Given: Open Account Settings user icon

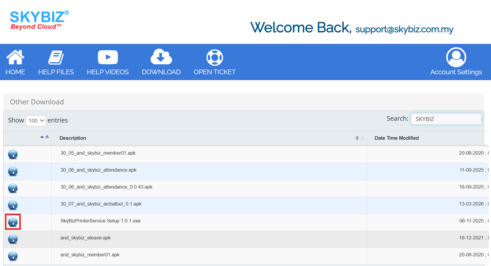Looking at the screenshot, I should click(456, 57).
